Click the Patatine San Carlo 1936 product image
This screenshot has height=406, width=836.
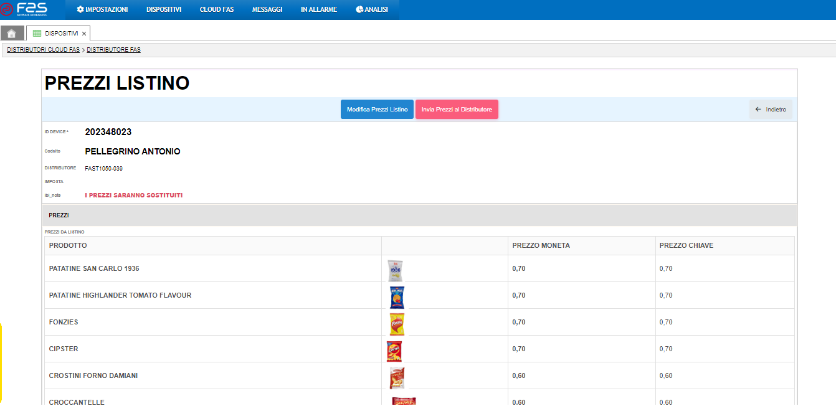click(x=396, y=270)
